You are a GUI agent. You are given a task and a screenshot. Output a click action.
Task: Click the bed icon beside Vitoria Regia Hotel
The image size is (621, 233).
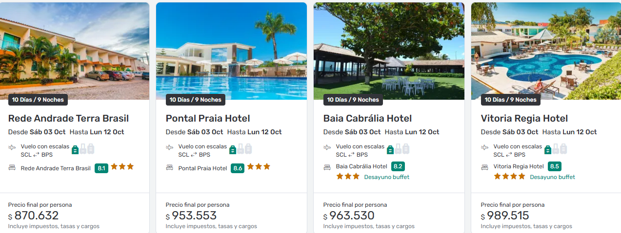coord(485,167)
